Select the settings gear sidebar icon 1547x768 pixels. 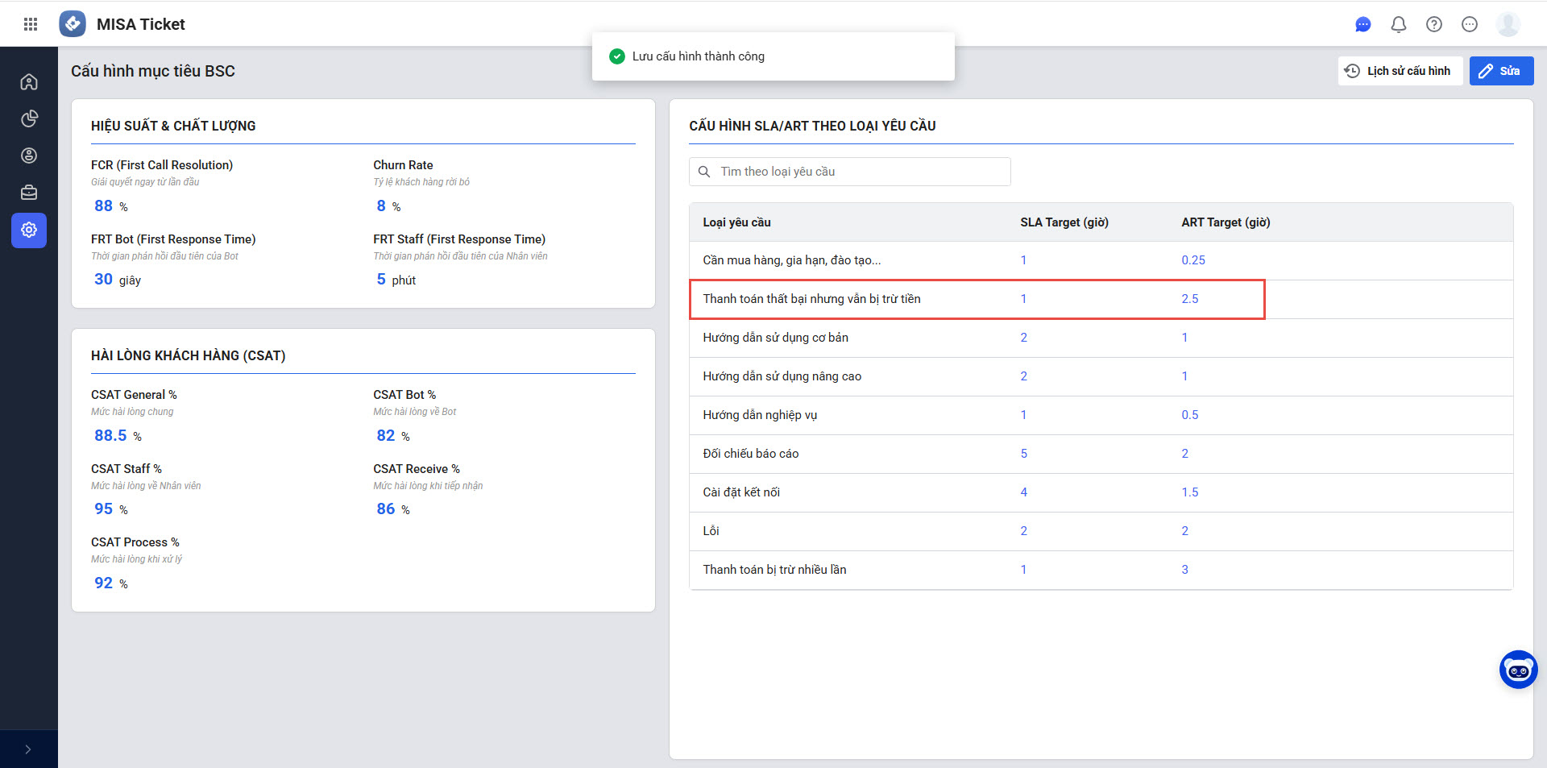point(29,230)
